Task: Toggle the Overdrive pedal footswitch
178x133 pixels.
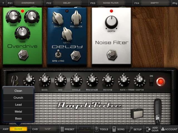Action: pyautogui.click(x=23, y=55)
